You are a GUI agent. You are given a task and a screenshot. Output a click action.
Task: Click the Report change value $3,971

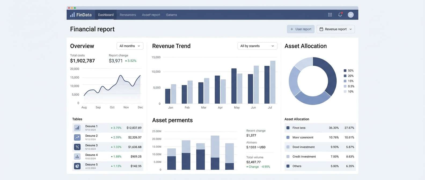point(116,61)
